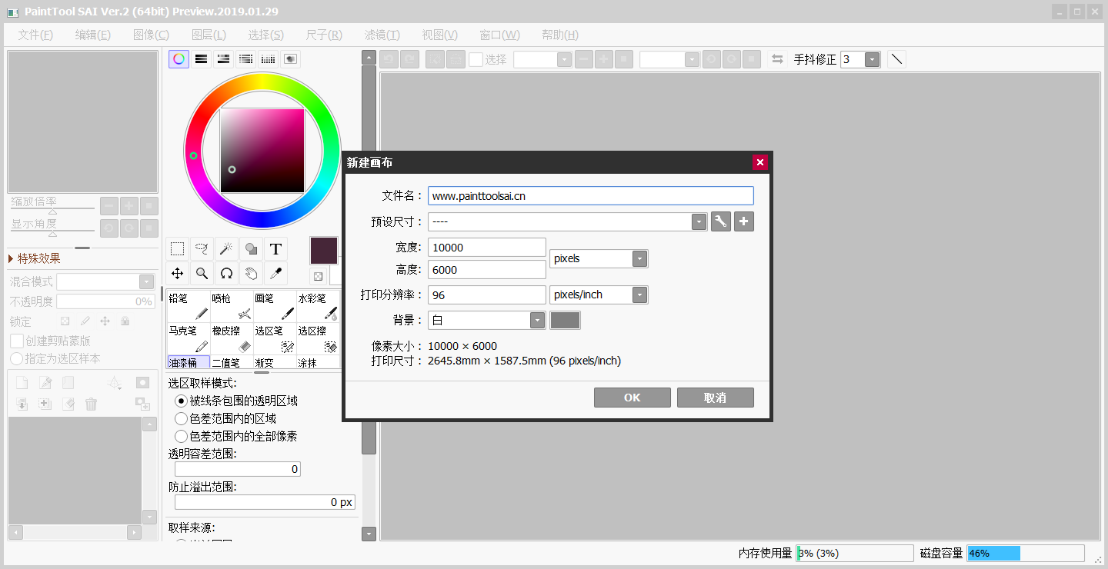Choose the 橡皮擦 eraser

tap(232, 338)
